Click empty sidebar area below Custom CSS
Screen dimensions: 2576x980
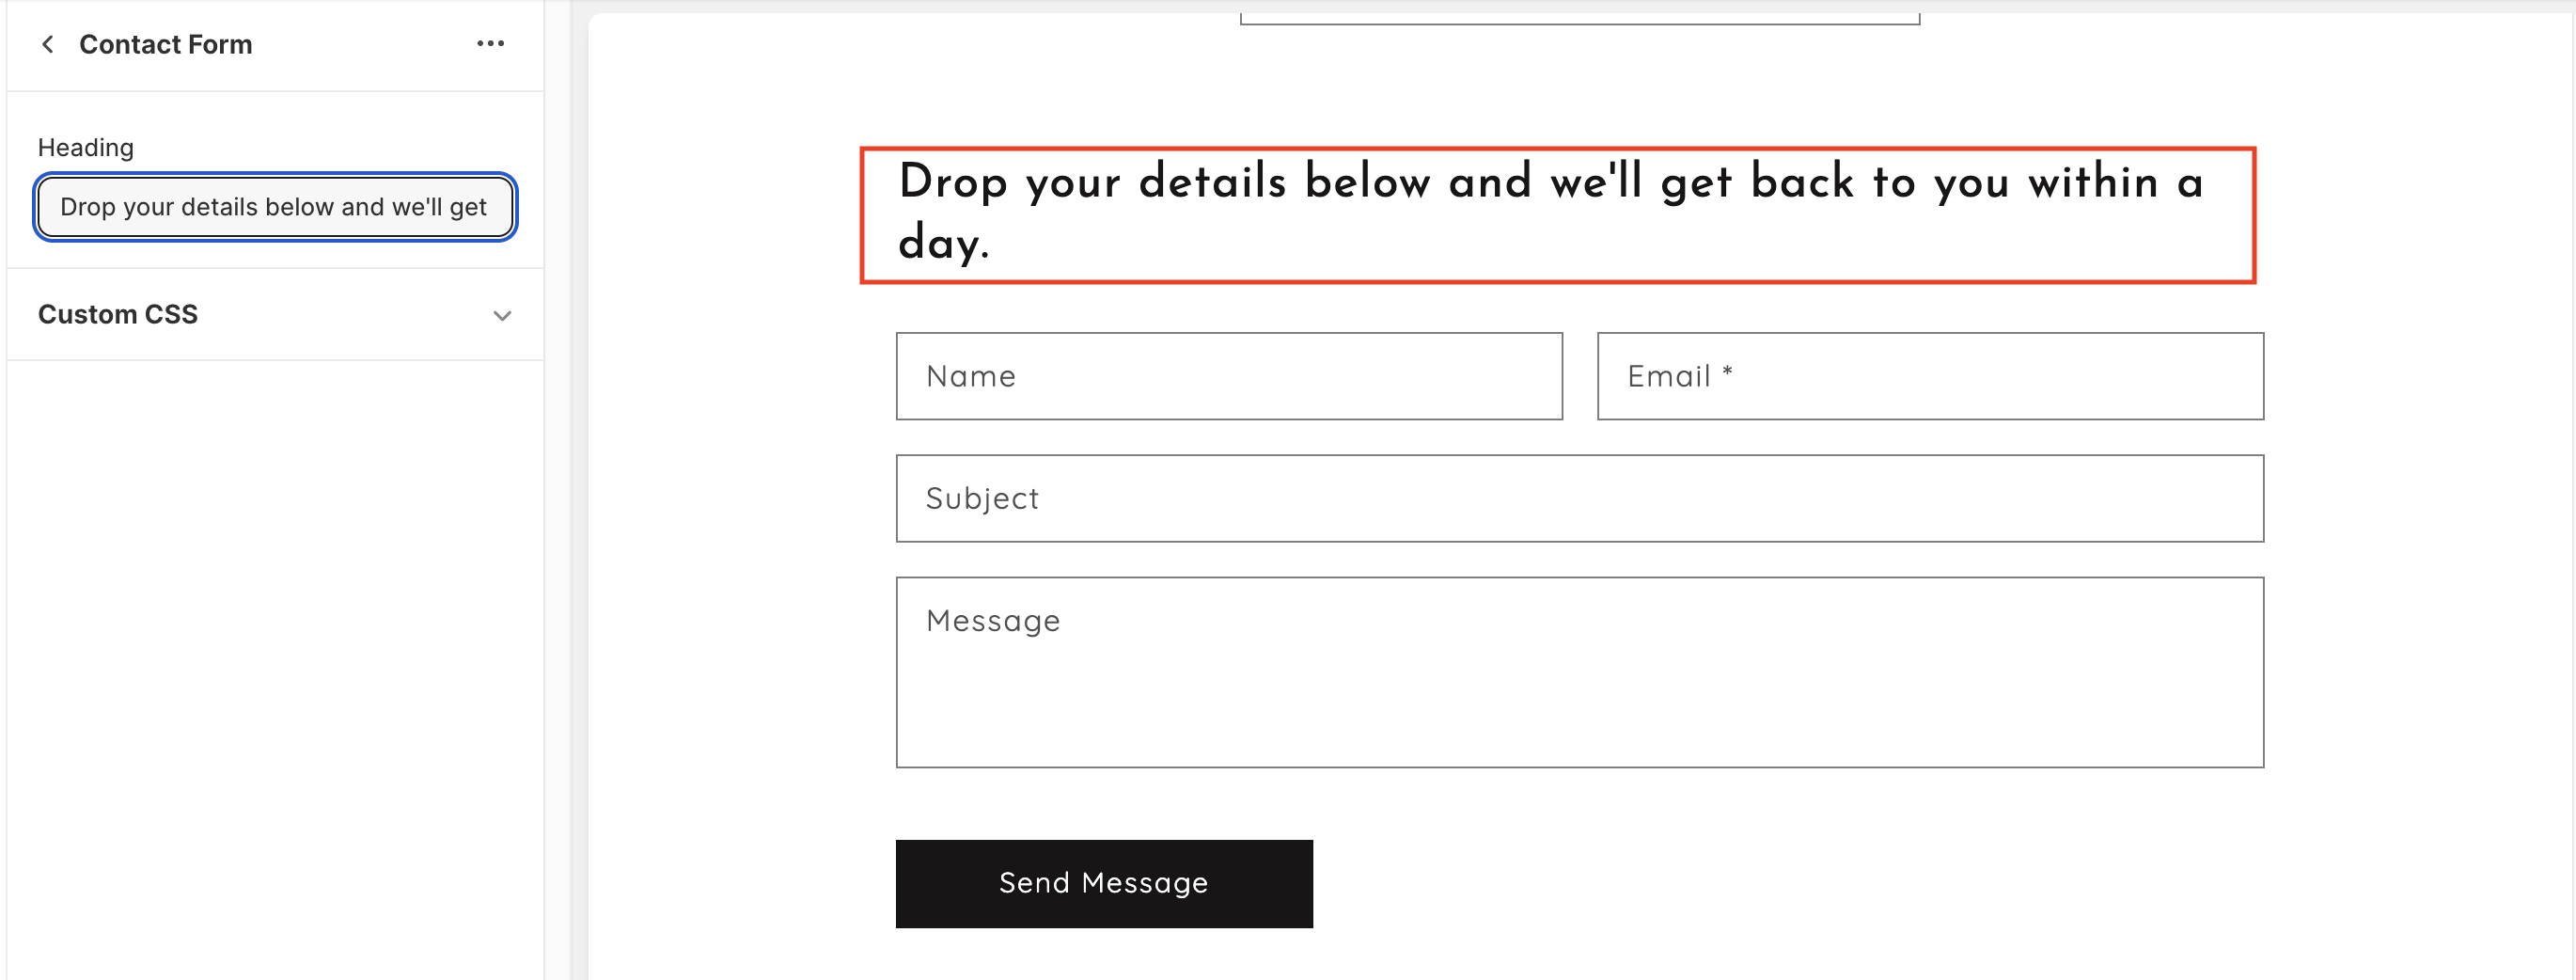(275, 650)
